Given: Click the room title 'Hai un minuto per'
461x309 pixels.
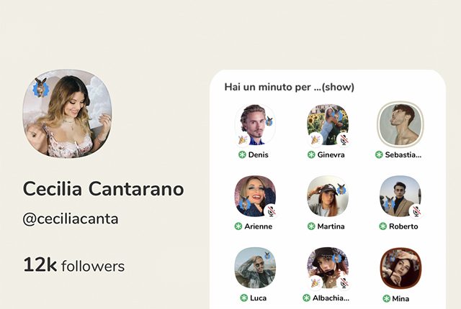Looking at the screenshot, I should [x=289, y=87].
